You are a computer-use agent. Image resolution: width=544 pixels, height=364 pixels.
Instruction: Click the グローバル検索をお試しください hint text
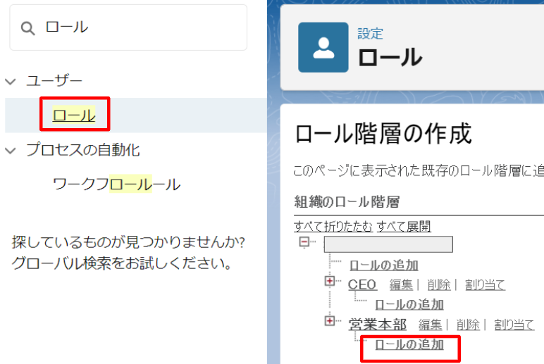click(121, 263)
